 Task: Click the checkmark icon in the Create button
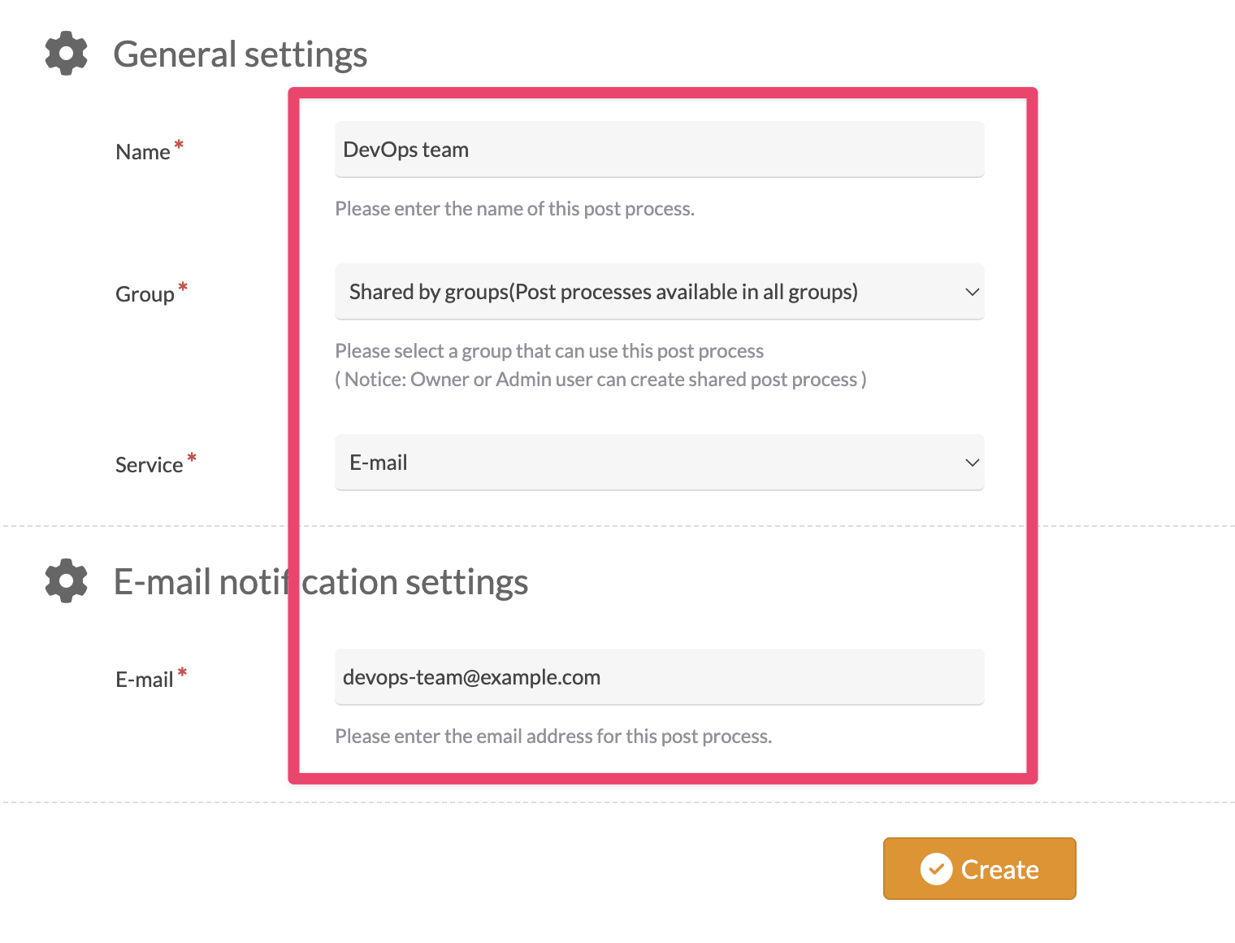click(936, 869)
